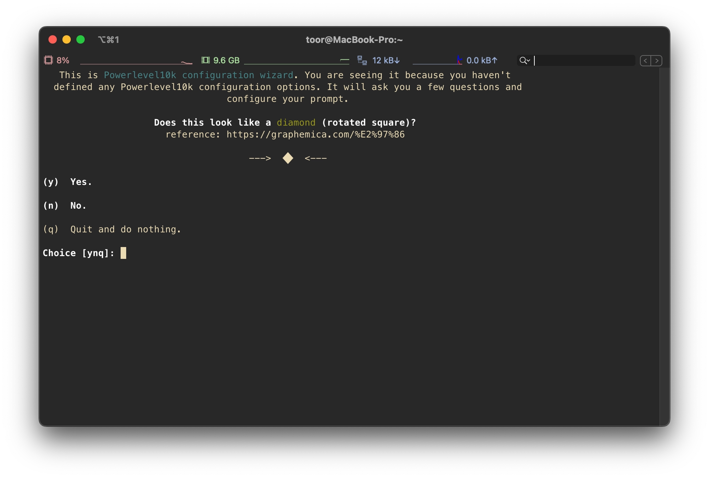The image size is (709, 478).
Task: Open the graphemica.com reference link
Action: [315, 134]
